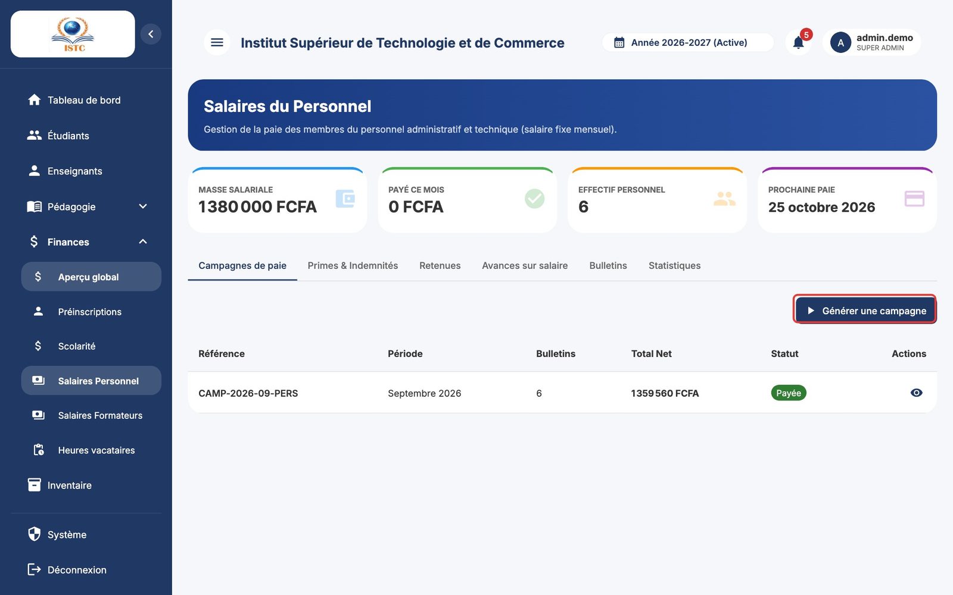
Task: Click the Enseignants person icon
Action: click(35, 171)
